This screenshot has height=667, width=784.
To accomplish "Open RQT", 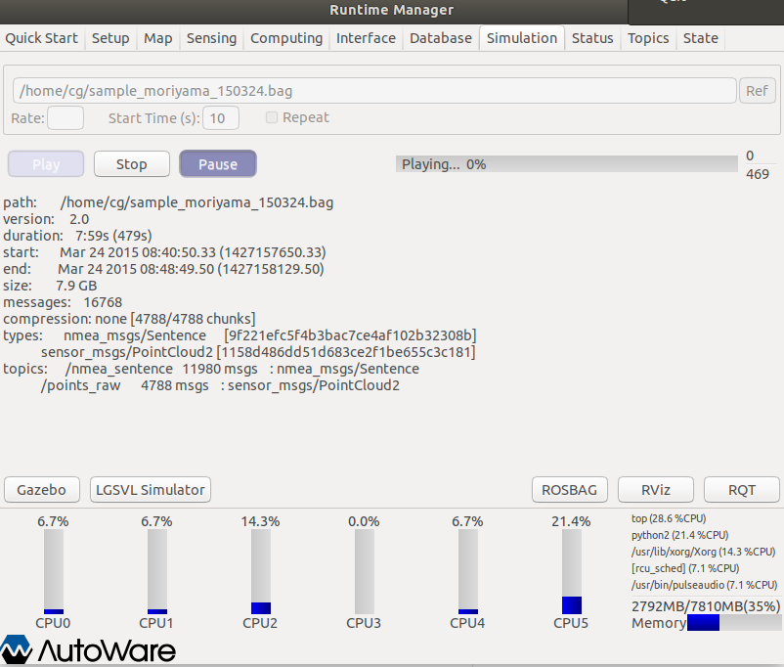I will click(x=742, y=489).
